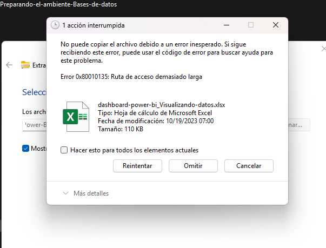This screenshot has height=248, width=326.
Task: Click the browse button in Extract wizard
Action: (299, 125)
